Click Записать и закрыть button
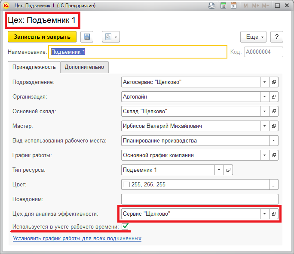Viewport: 294px width, 254px height. pyautogui.click(x=42, y=37)
